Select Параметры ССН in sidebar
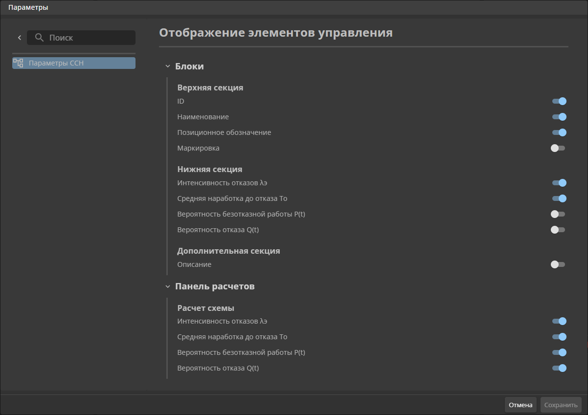 pos(74,63)
